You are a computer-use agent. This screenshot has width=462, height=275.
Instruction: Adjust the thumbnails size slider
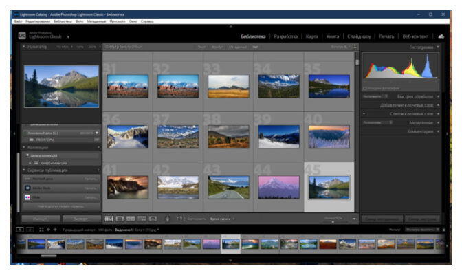[333, 221]
